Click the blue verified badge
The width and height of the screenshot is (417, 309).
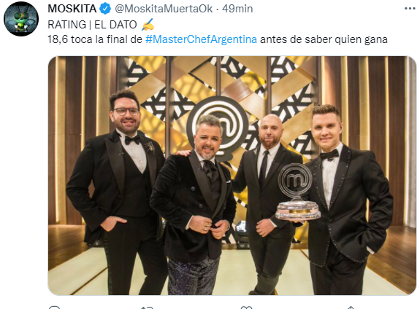pos(105,9)
